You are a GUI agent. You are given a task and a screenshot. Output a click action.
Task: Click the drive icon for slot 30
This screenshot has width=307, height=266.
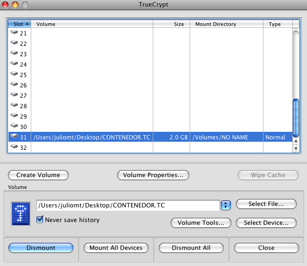pos(14,125)
